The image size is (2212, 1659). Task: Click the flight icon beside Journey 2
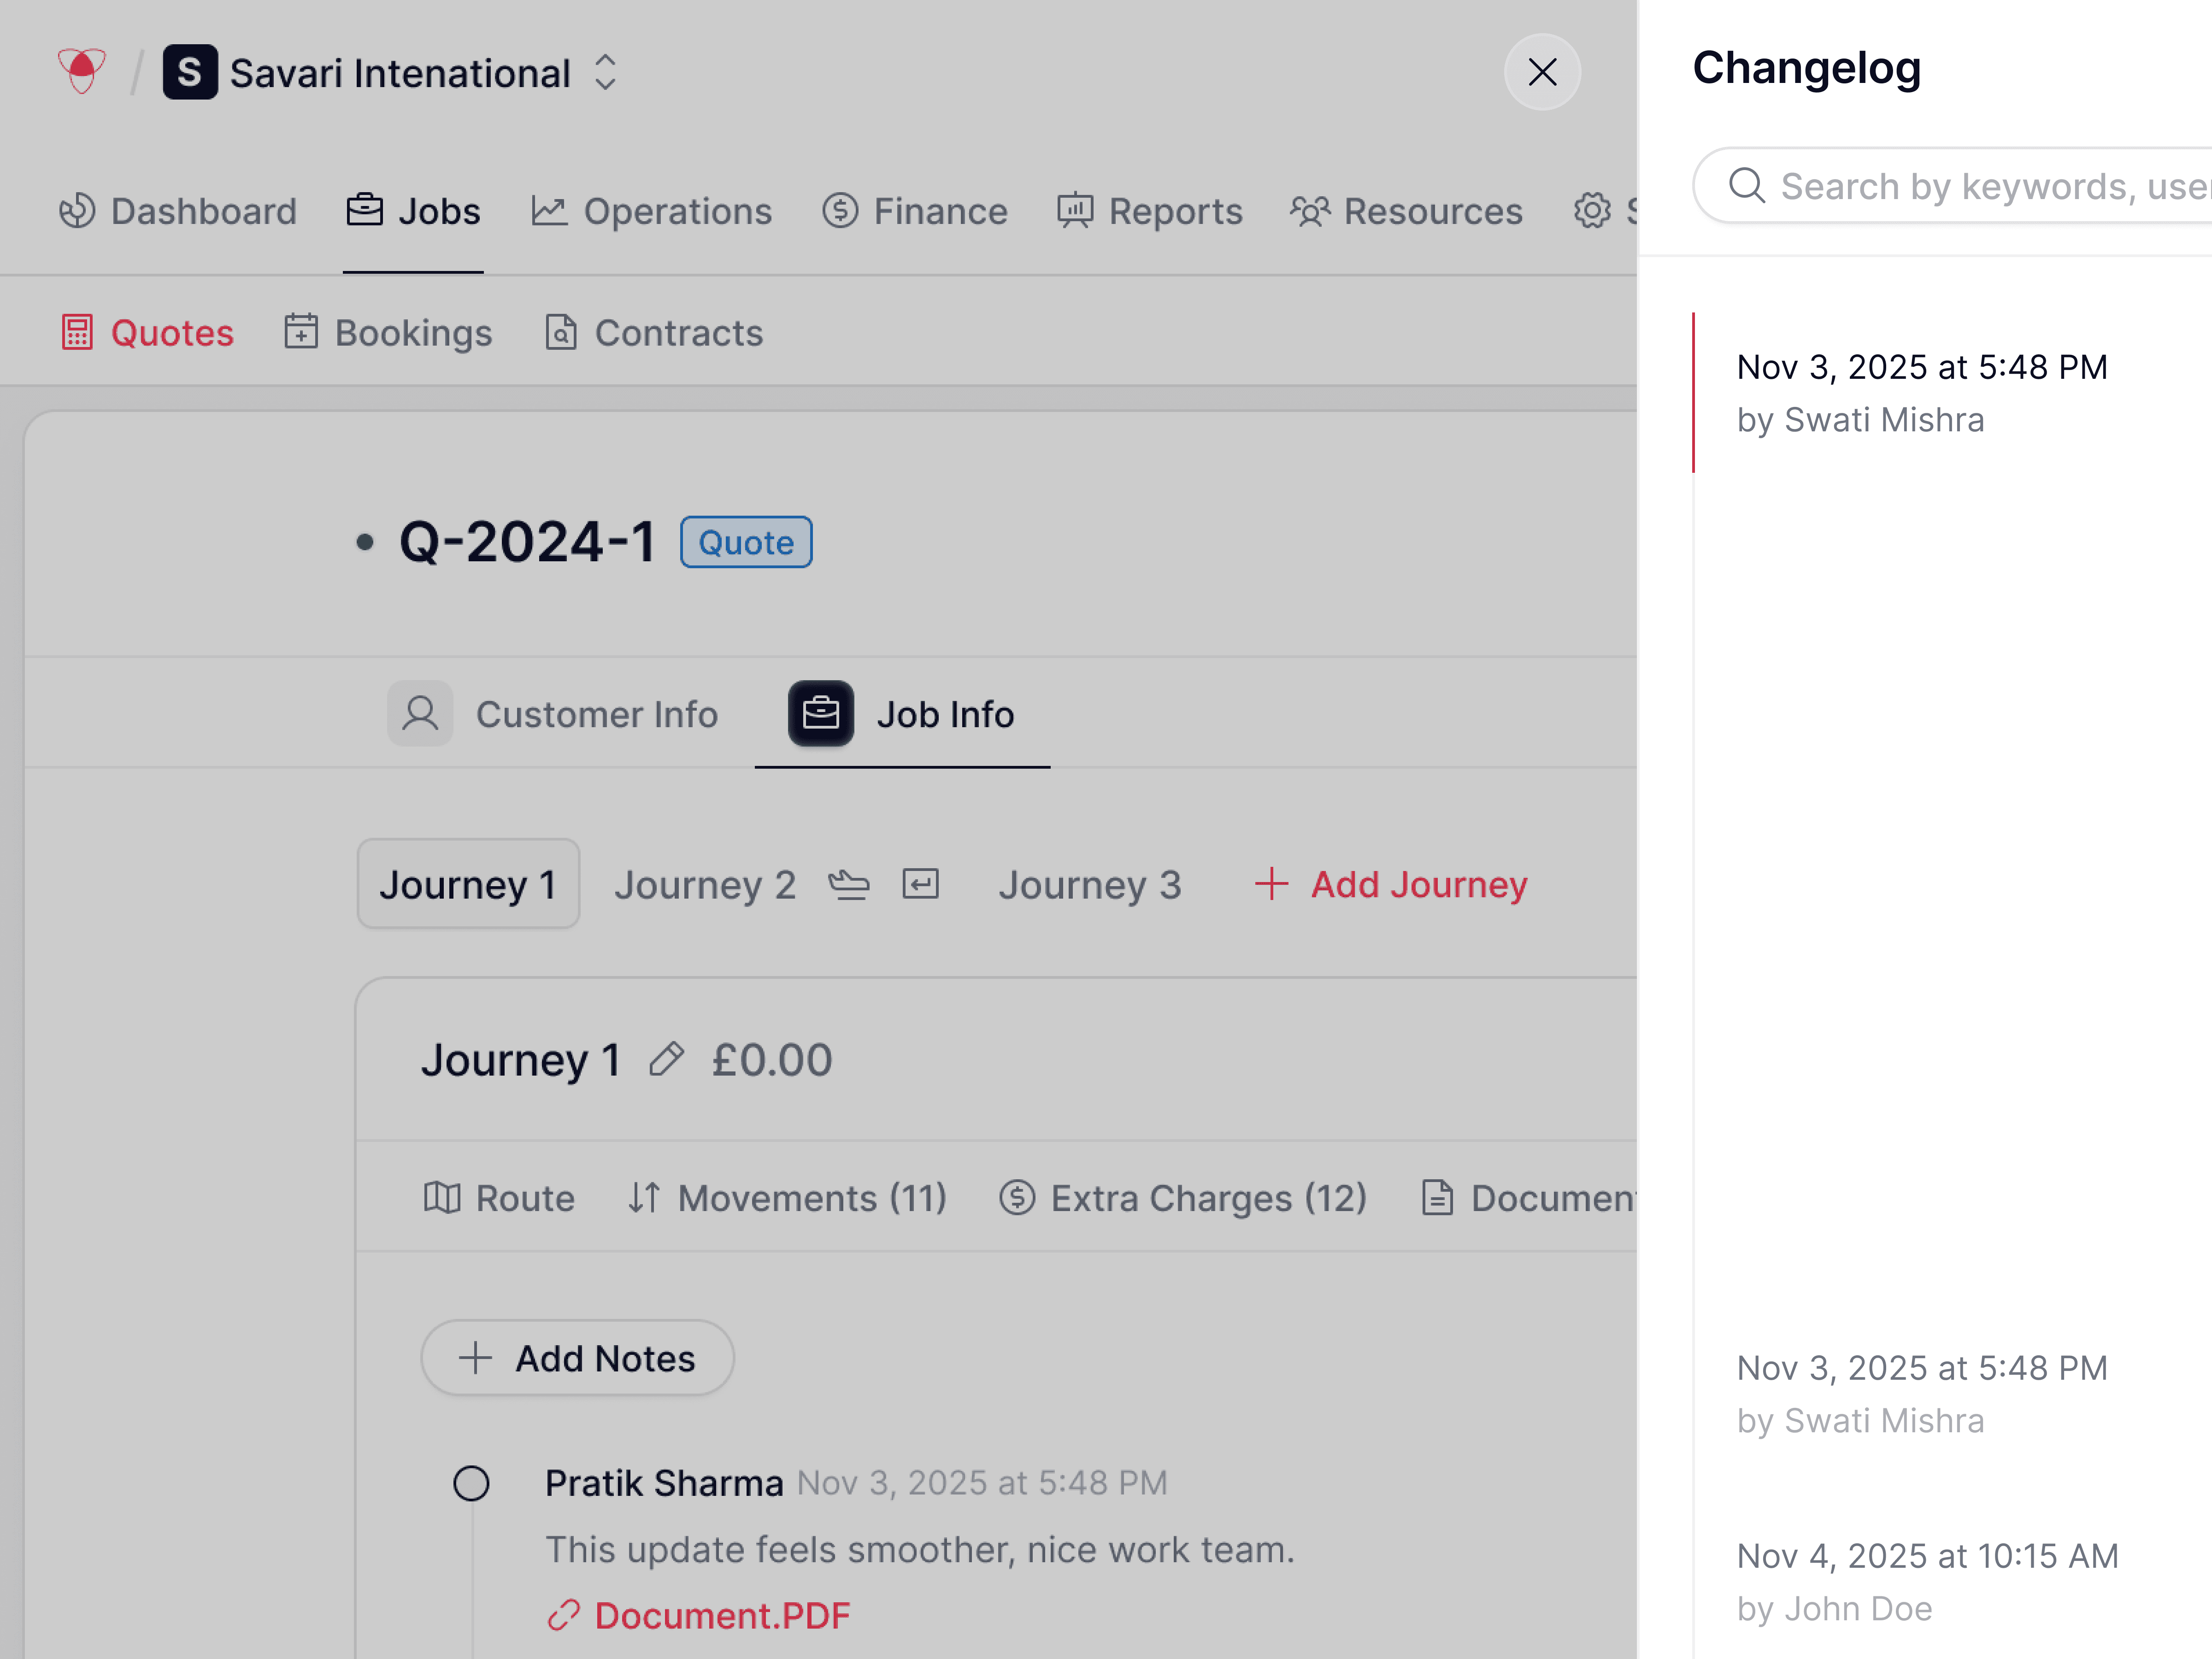point(849,885)
